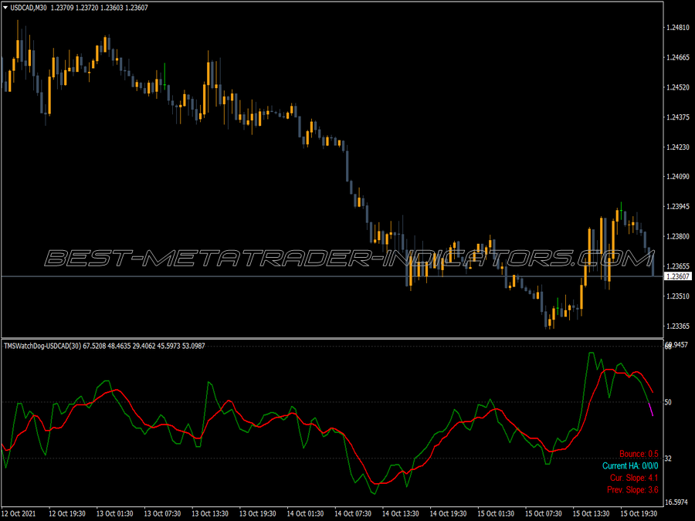Screen dimensions: 695x521
Task: Click the triangle arrow beside USDCAD,M30 title
Action: click(x=5, y=8)
